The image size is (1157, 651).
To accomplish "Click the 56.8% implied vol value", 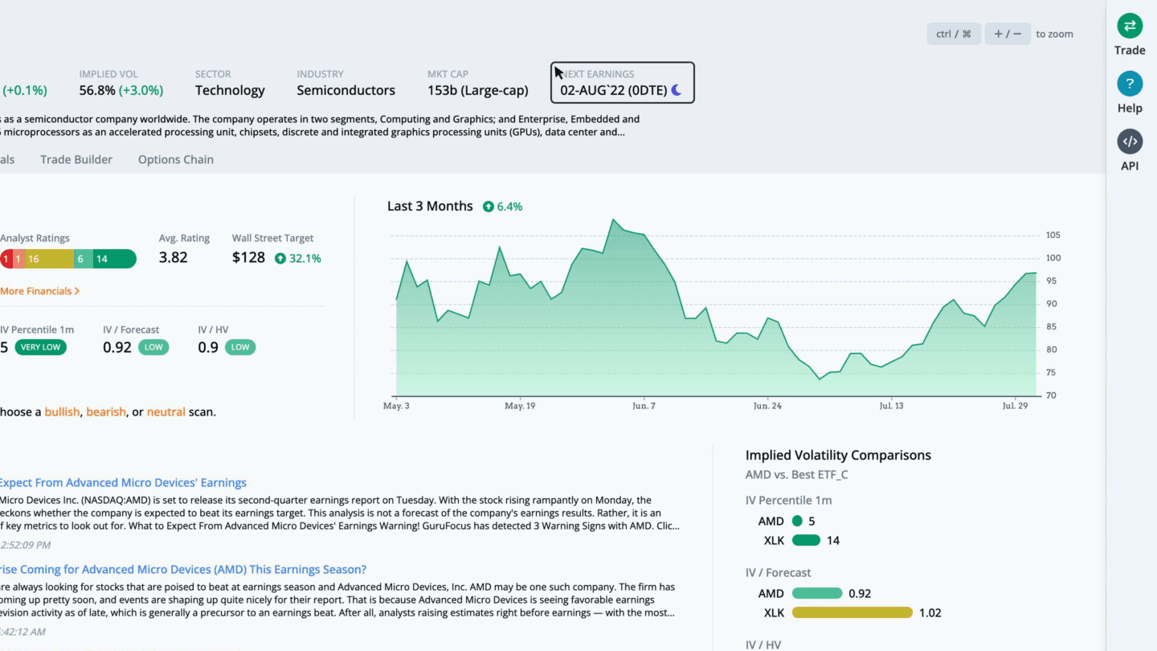I will (96, 90).
